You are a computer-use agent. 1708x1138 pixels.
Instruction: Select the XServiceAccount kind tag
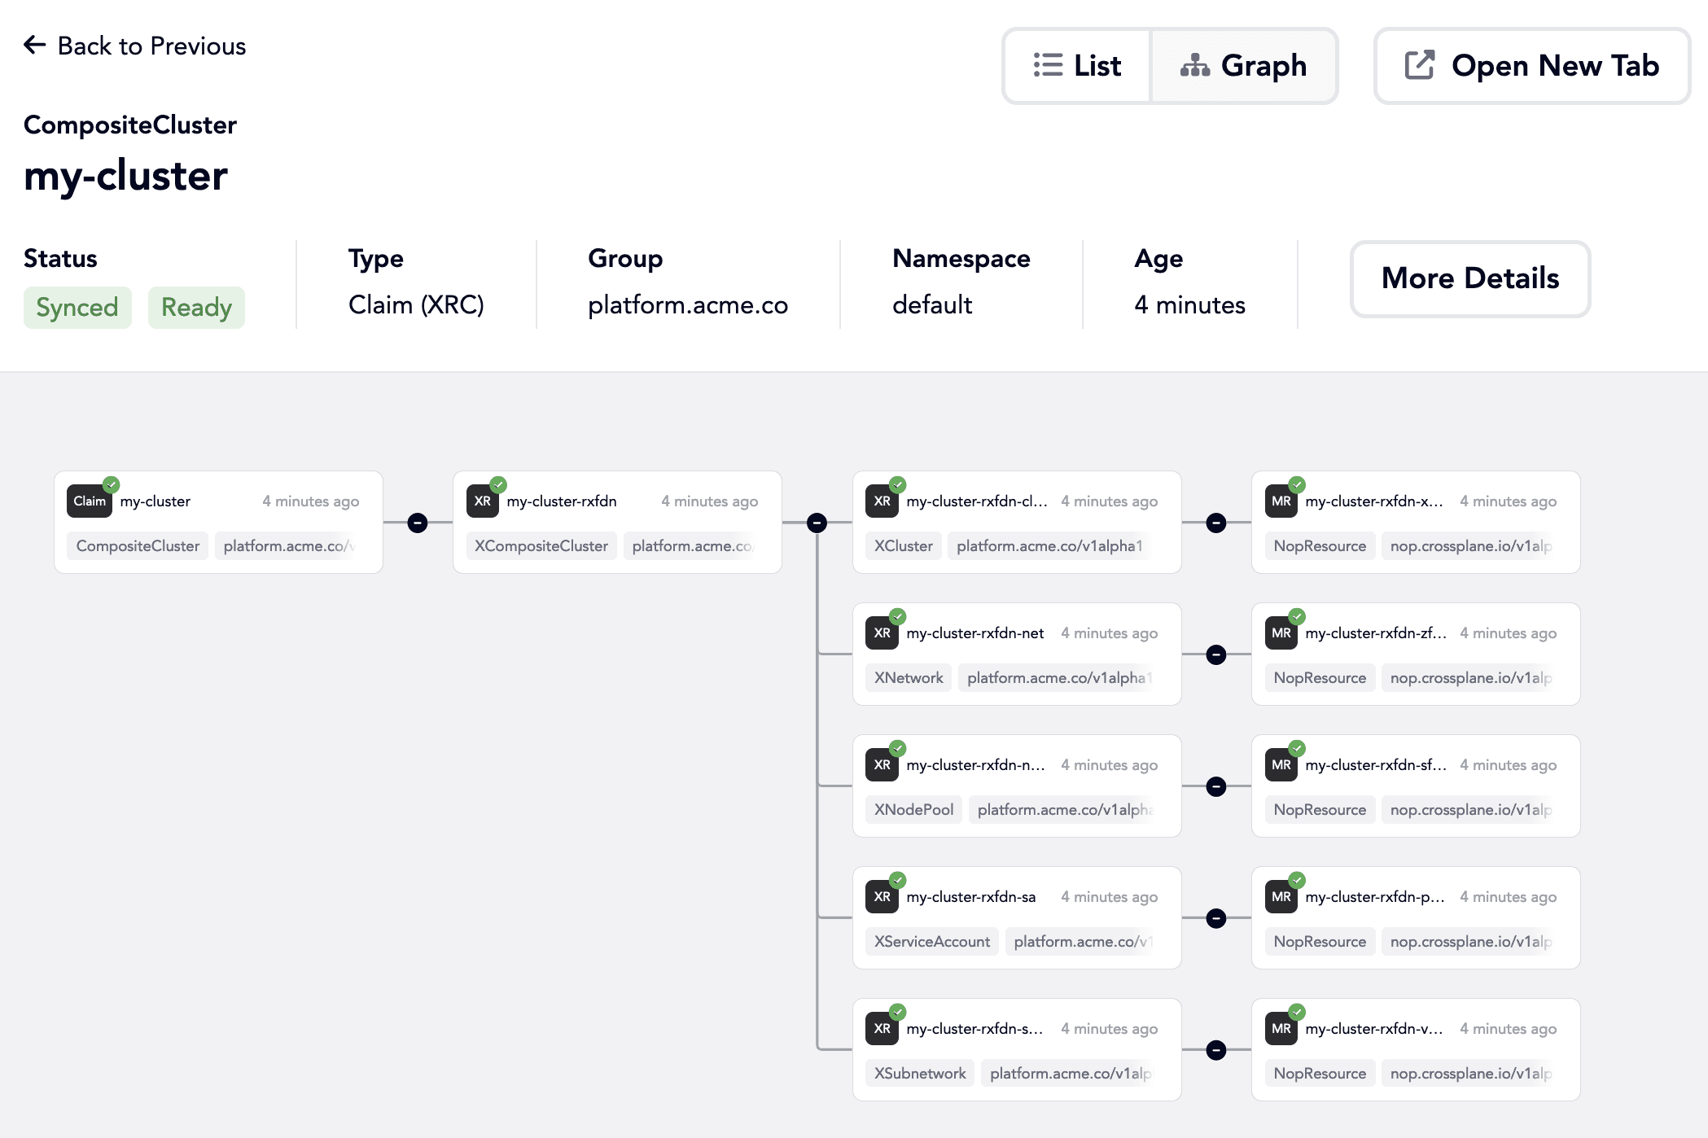tap(931, 942)
